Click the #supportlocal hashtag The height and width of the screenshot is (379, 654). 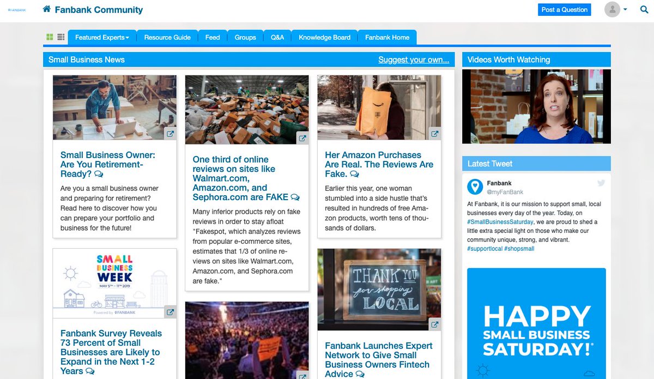click(485, 249)
